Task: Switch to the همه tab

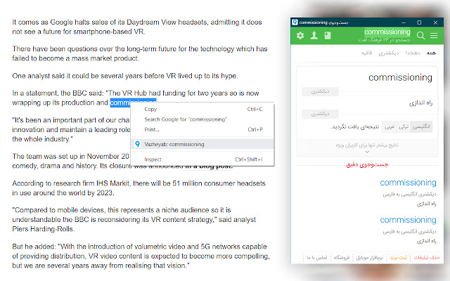Action: click(x=431, y=53)
